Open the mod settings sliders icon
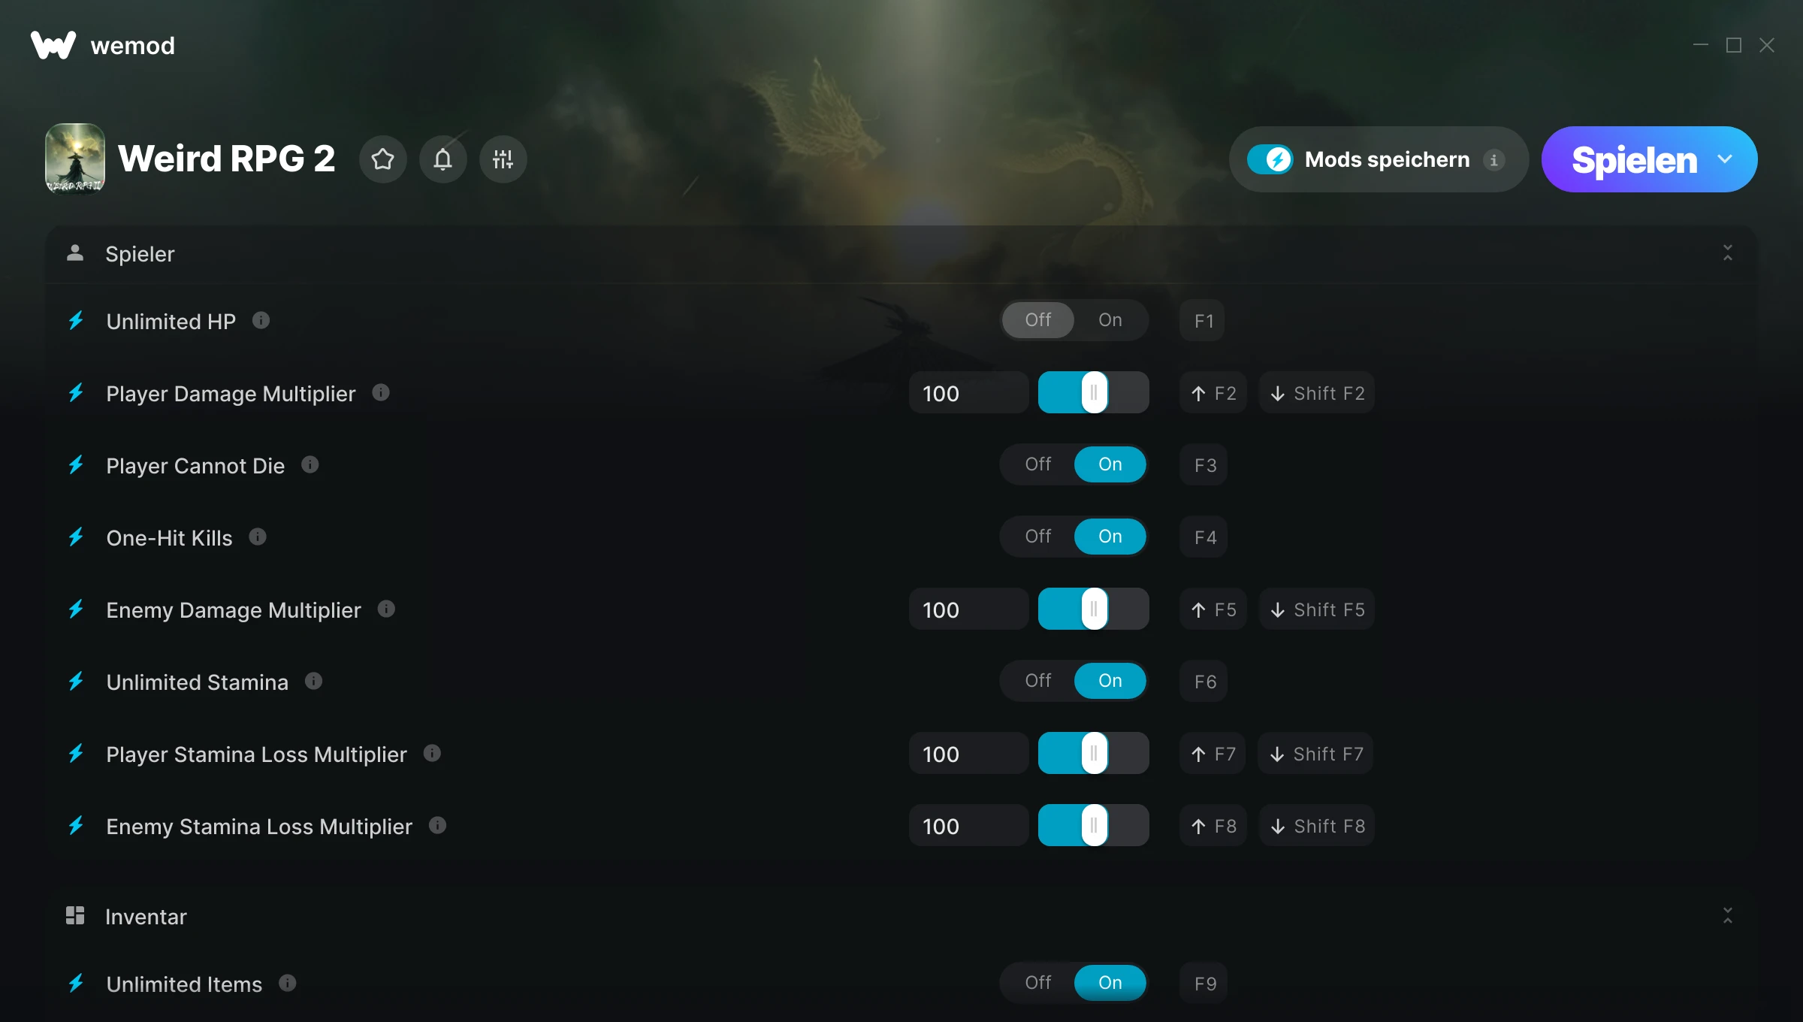This screenshot has height=1022, width=1803. pos(503,159)
